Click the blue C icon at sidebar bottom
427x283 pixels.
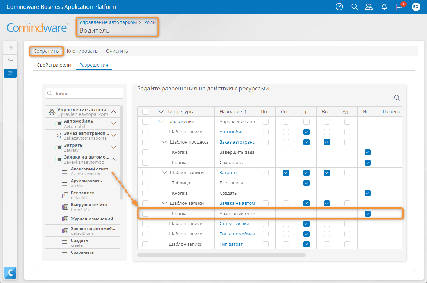click(x=10, y=272)
